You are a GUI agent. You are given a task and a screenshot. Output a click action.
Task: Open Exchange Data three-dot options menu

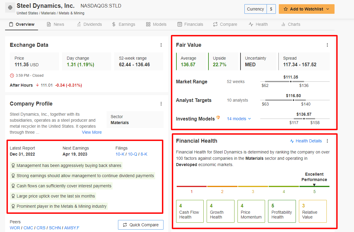(x=161, y=45)
